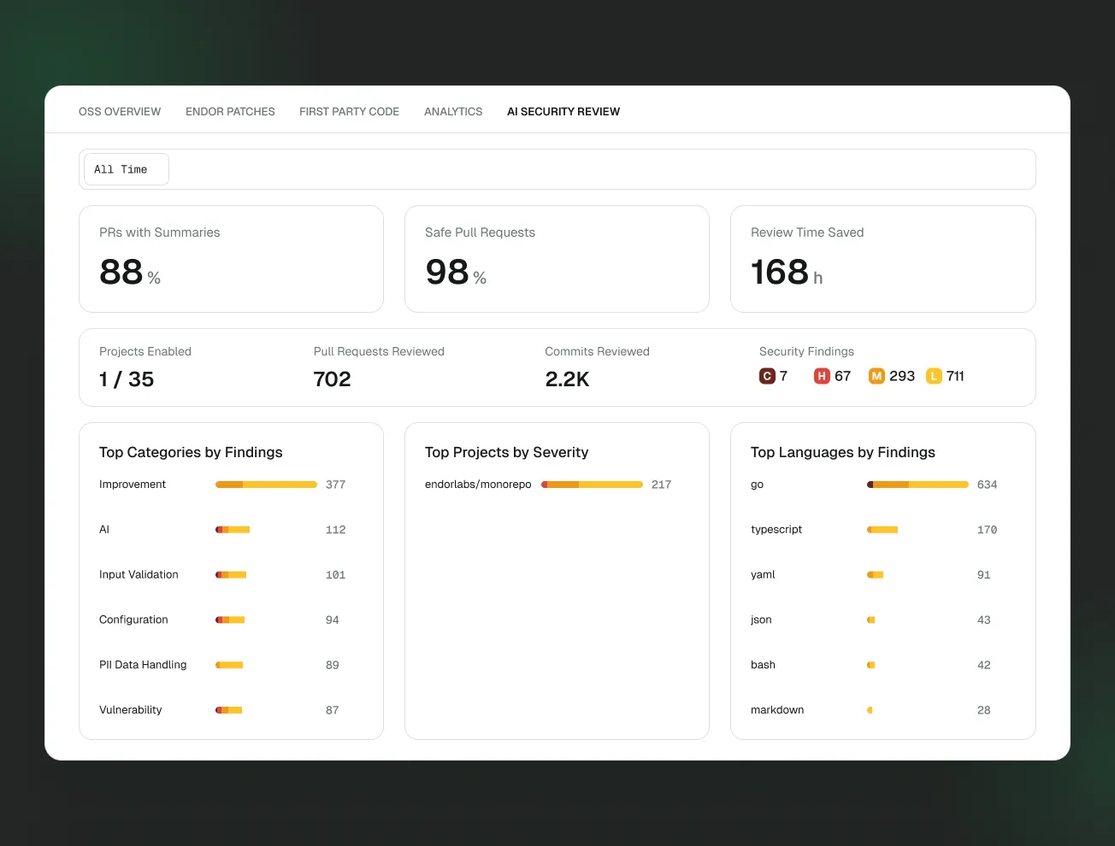Click the date filter bar field

pos(557,169)
